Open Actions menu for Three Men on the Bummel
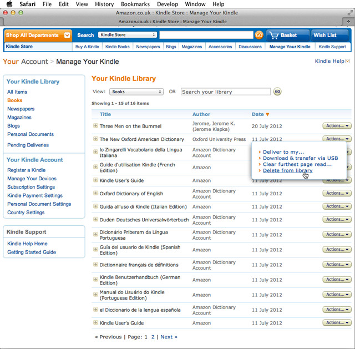 coord(337,126)
